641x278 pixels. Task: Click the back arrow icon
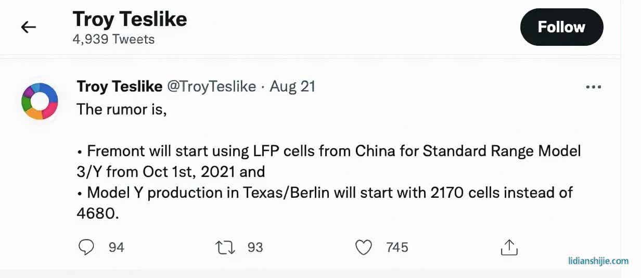29,27
